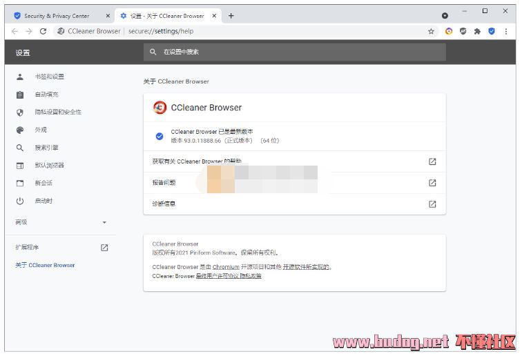
Task: Go back with the back arrow
Action: click(14, 31)
